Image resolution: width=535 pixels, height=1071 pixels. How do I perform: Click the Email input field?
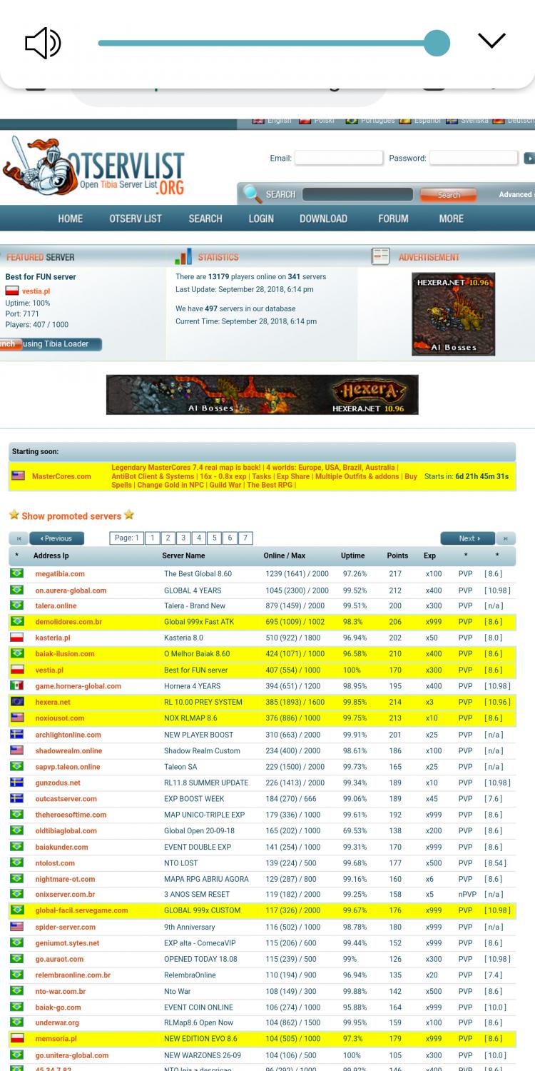coord(337,158)
